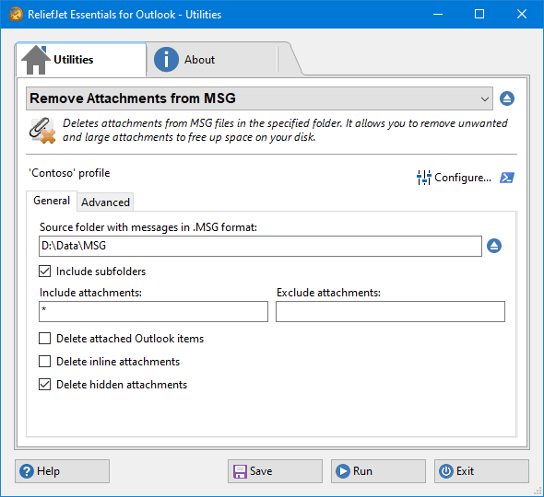Viewport: 544px width, 497px height.
Task: Click the Exclude attachments input field
Action: (390, 311)
